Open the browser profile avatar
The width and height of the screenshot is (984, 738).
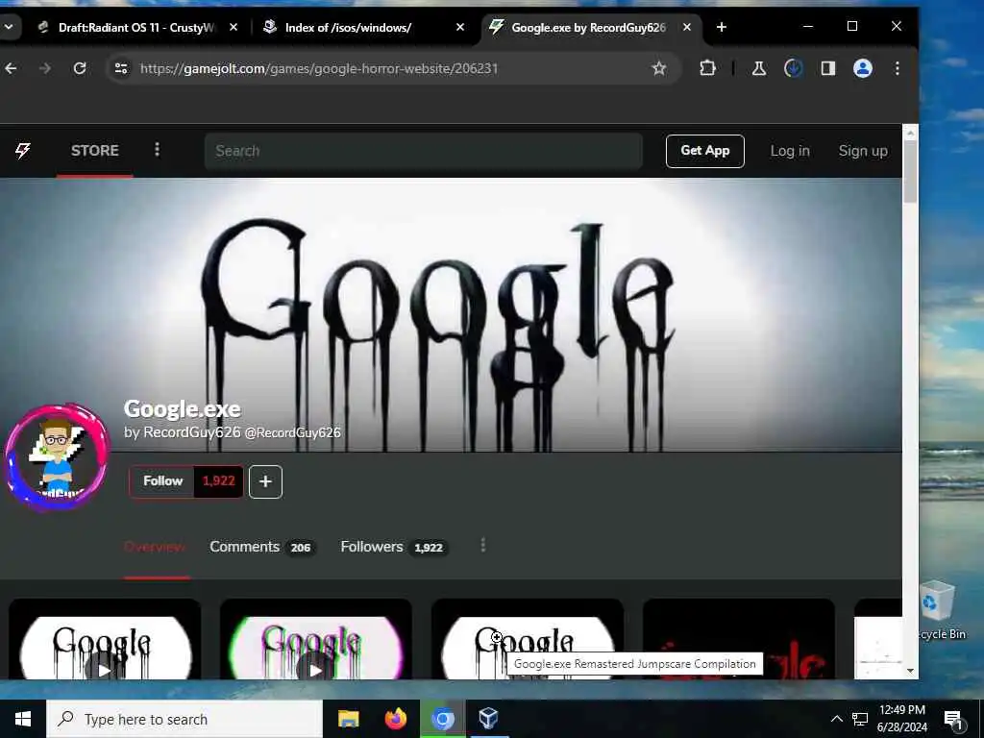tap(863, 68)
